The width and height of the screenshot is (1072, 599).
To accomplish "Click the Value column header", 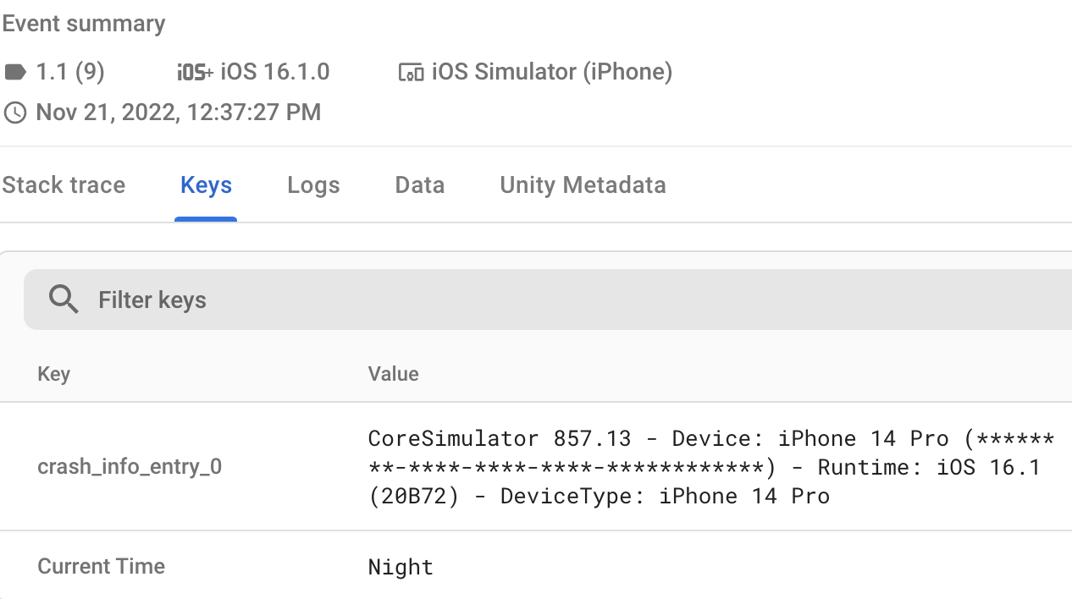I will 393,374.
